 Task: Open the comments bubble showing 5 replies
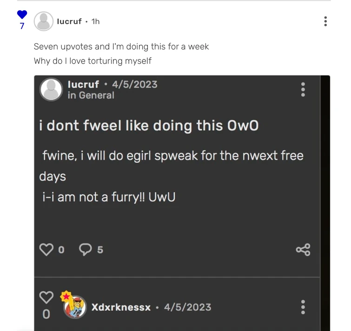[x=86, y=249]
